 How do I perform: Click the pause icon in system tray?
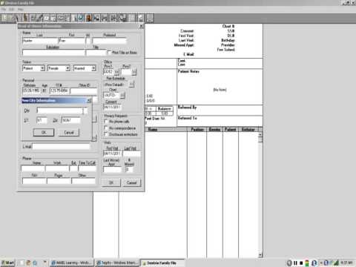(295, 263)
